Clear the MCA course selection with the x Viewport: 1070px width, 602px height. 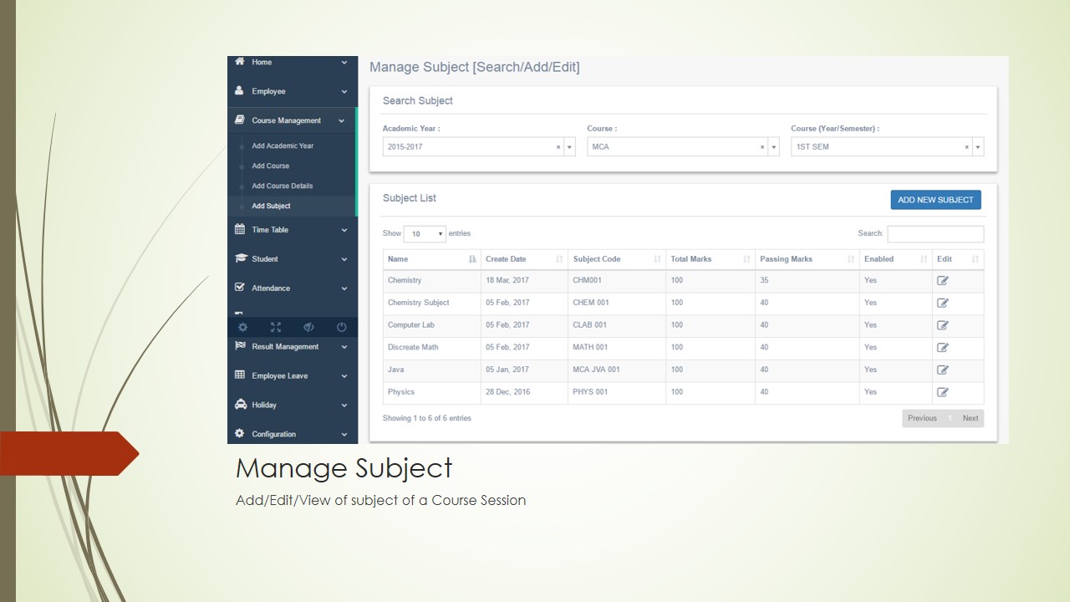[762, 147]
